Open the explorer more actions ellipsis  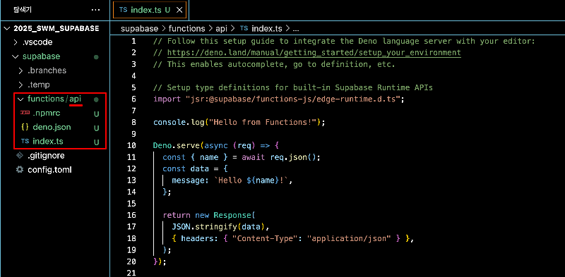coord(95,10)
